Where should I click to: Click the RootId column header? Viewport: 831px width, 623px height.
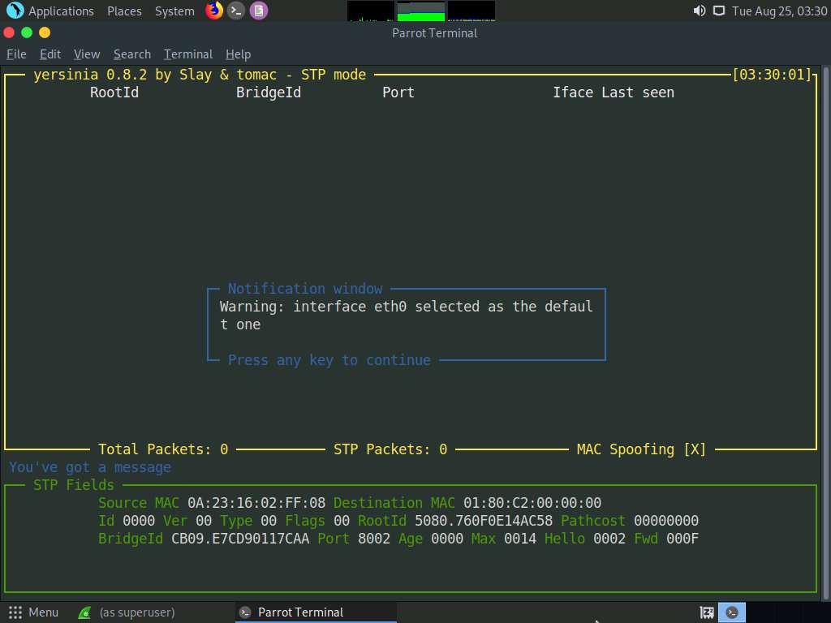[114, 92]
